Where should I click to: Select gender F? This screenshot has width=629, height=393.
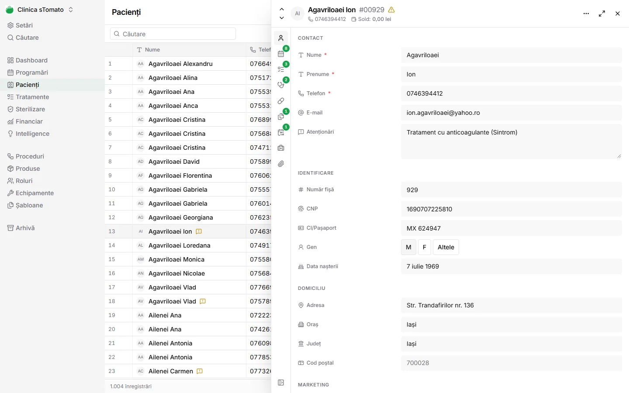pos(425,247)
